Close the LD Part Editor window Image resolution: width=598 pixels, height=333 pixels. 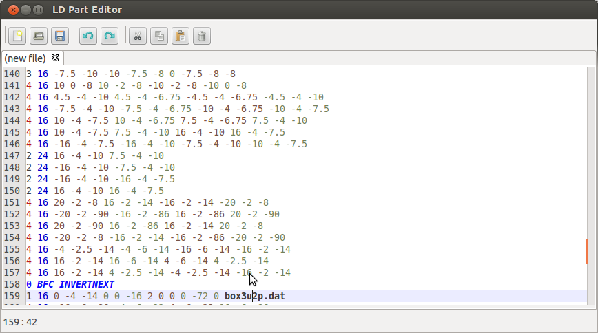13,10
